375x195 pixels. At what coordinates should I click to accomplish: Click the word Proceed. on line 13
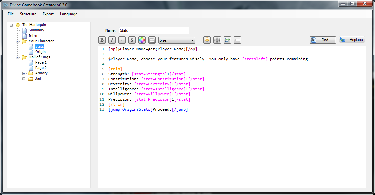coord(162,109)
